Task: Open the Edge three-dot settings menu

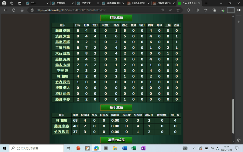Action: coord(231,10)
